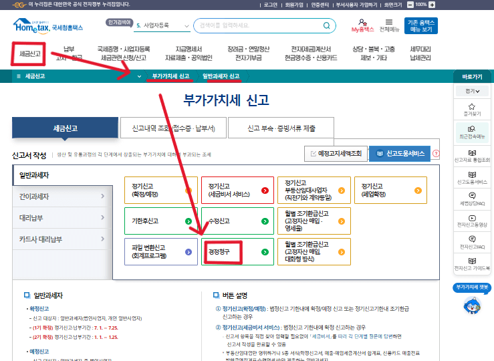Click 예정고지세액조회 button
Image resolution: width=494 pixels, height=361 pixels.
(x=336, y=153)
